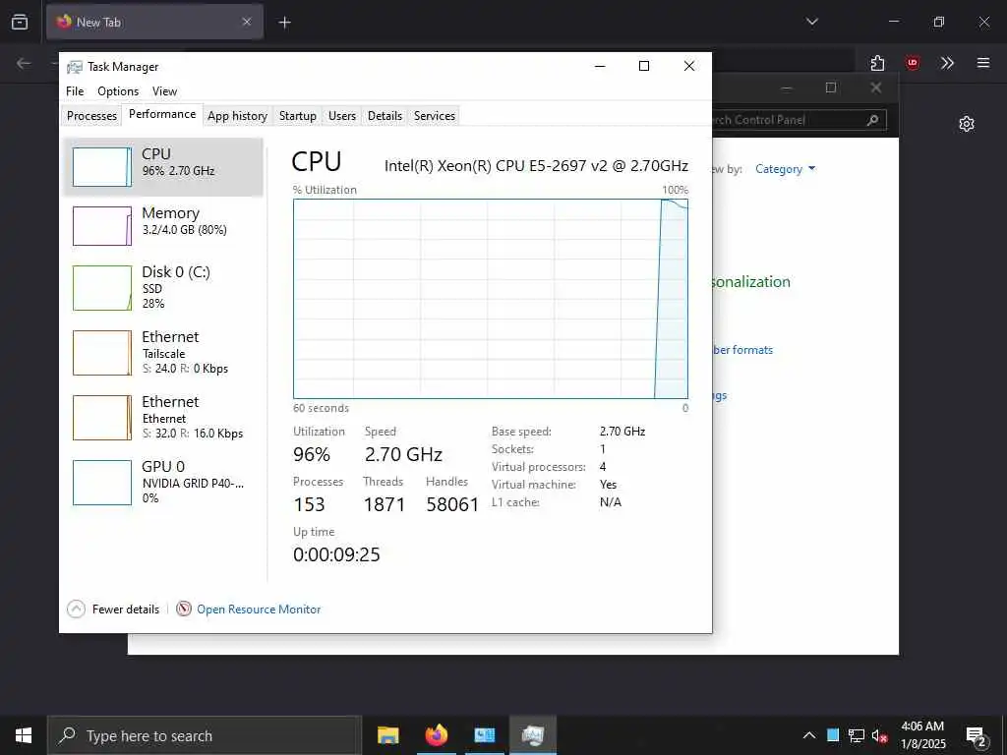Select Disk 0 (C:) in the sidebar

coord(163,288)
